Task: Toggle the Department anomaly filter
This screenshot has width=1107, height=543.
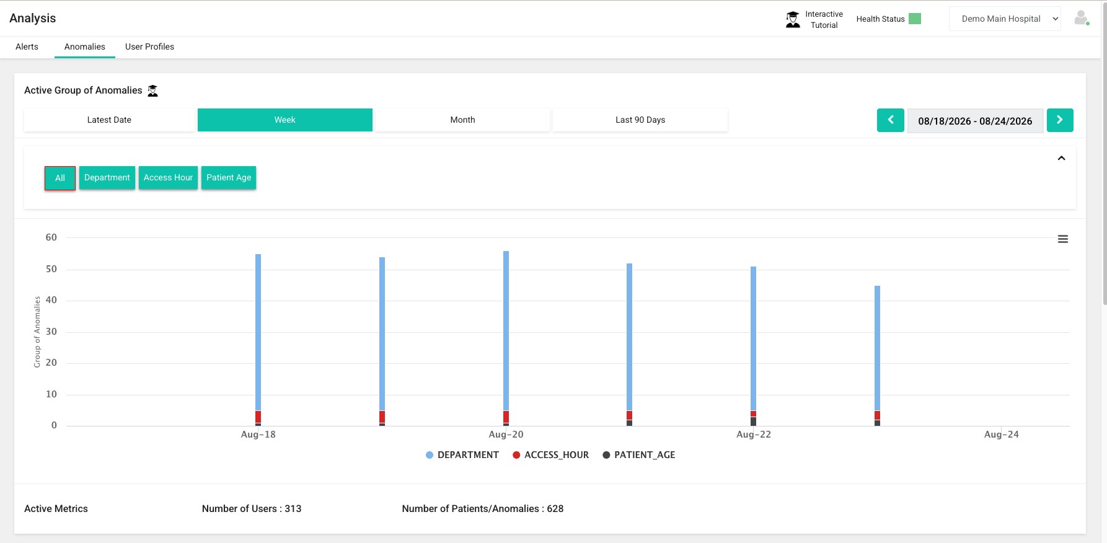Action: pos(107,177)
